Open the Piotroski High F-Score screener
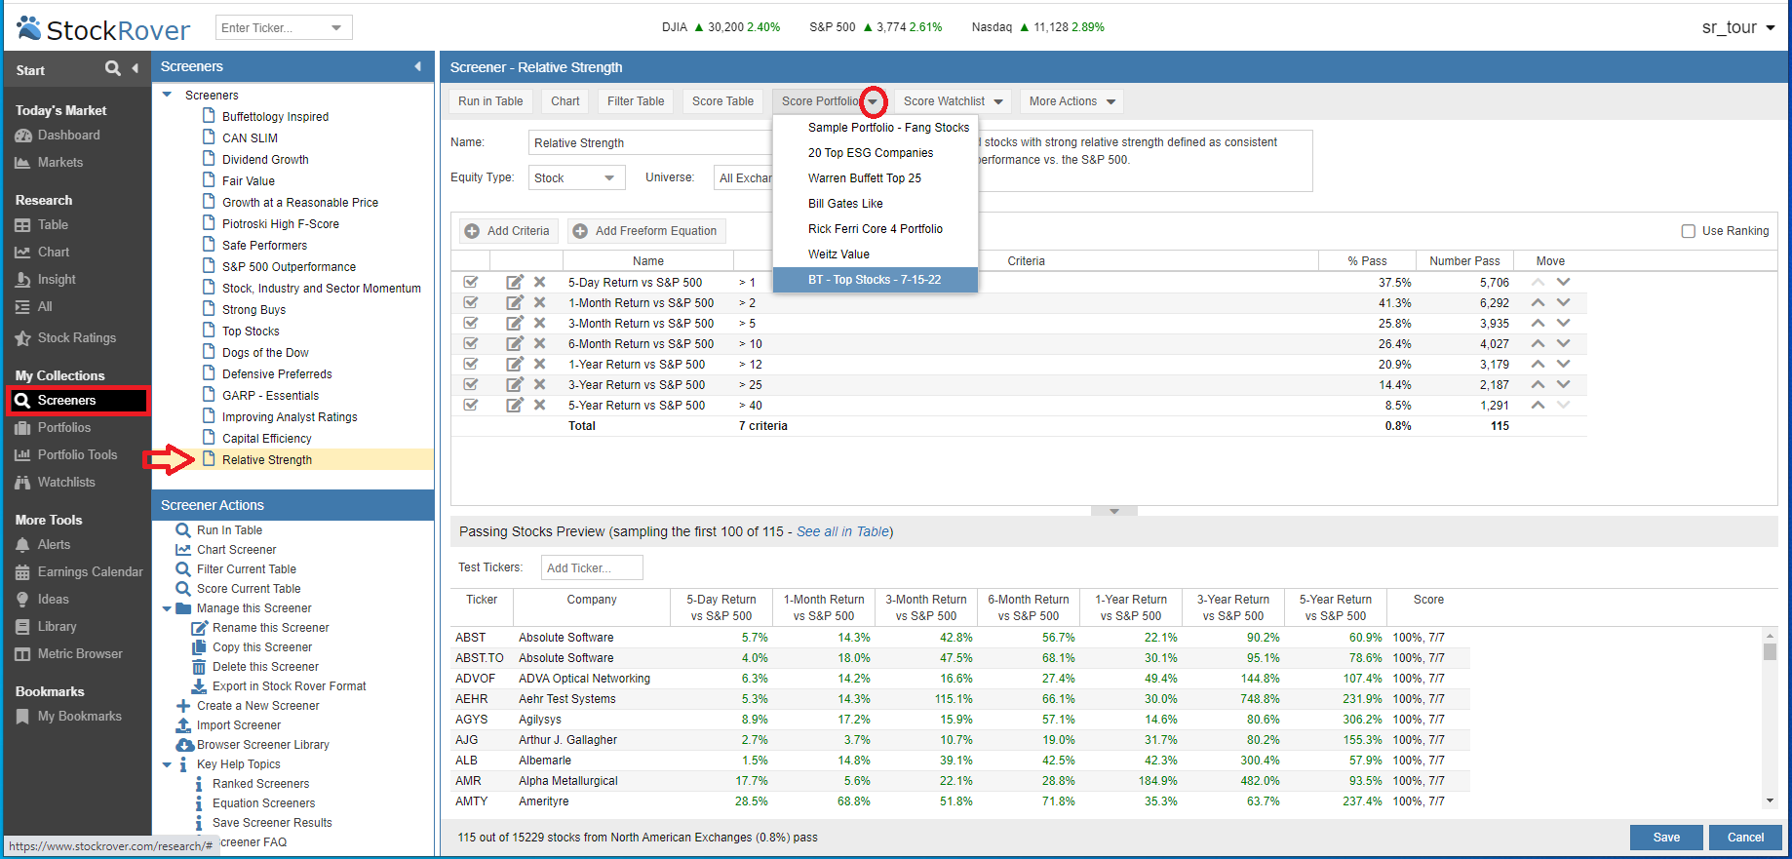The width and height of the screenshot is (1792, 859). 281,224
